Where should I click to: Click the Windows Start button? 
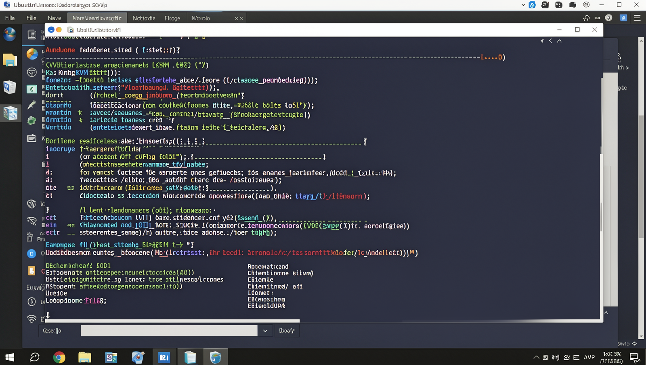coord(10,357)
